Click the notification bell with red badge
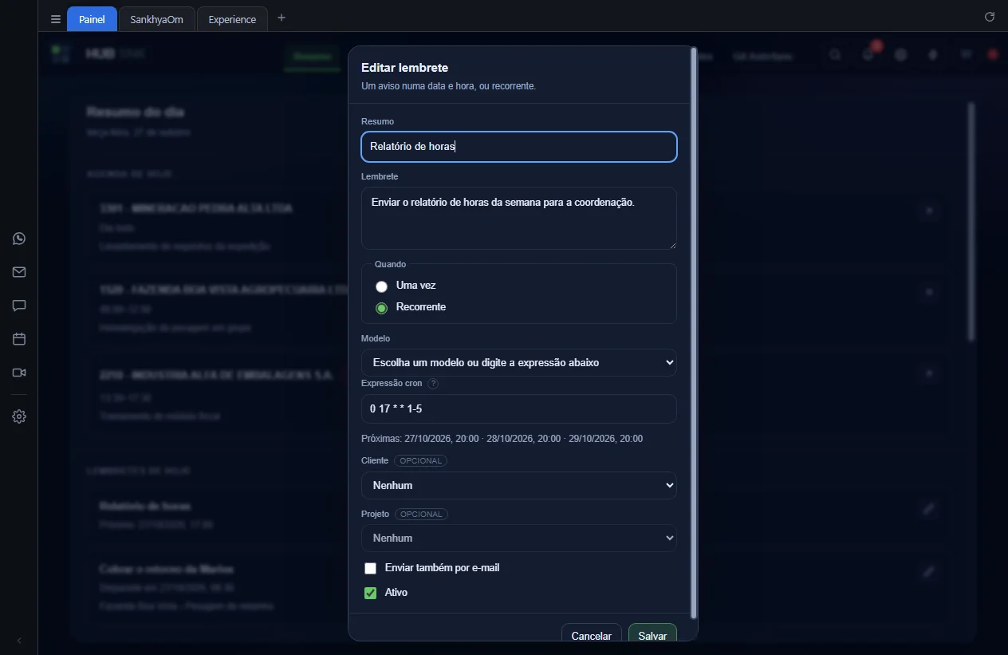 [869, 54]
